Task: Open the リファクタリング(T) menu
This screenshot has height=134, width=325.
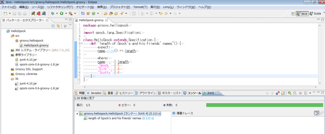Action: pyautogui.click(x=60, y=7)
